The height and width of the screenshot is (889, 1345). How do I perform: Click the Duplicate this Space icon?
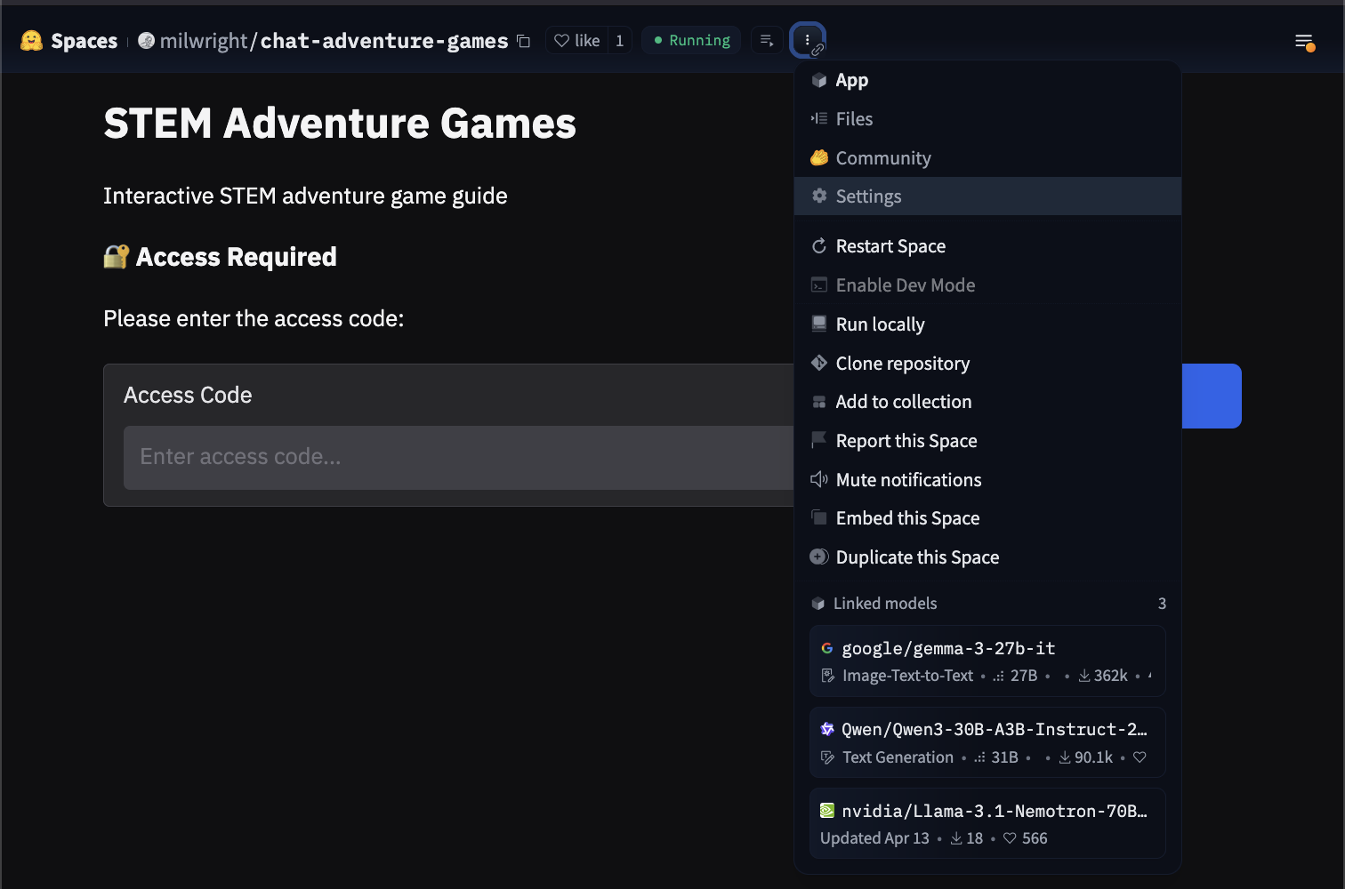819,557
